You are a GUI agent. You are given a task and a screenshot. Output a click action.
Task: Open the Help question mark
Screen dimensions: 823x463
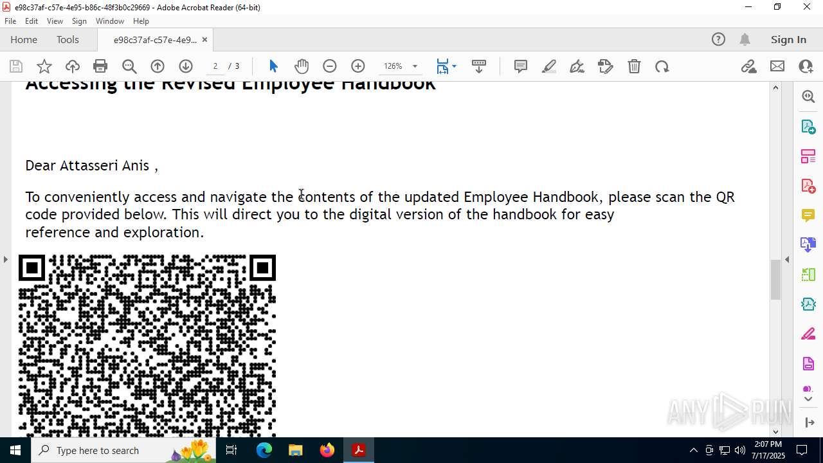click(718, 39)
